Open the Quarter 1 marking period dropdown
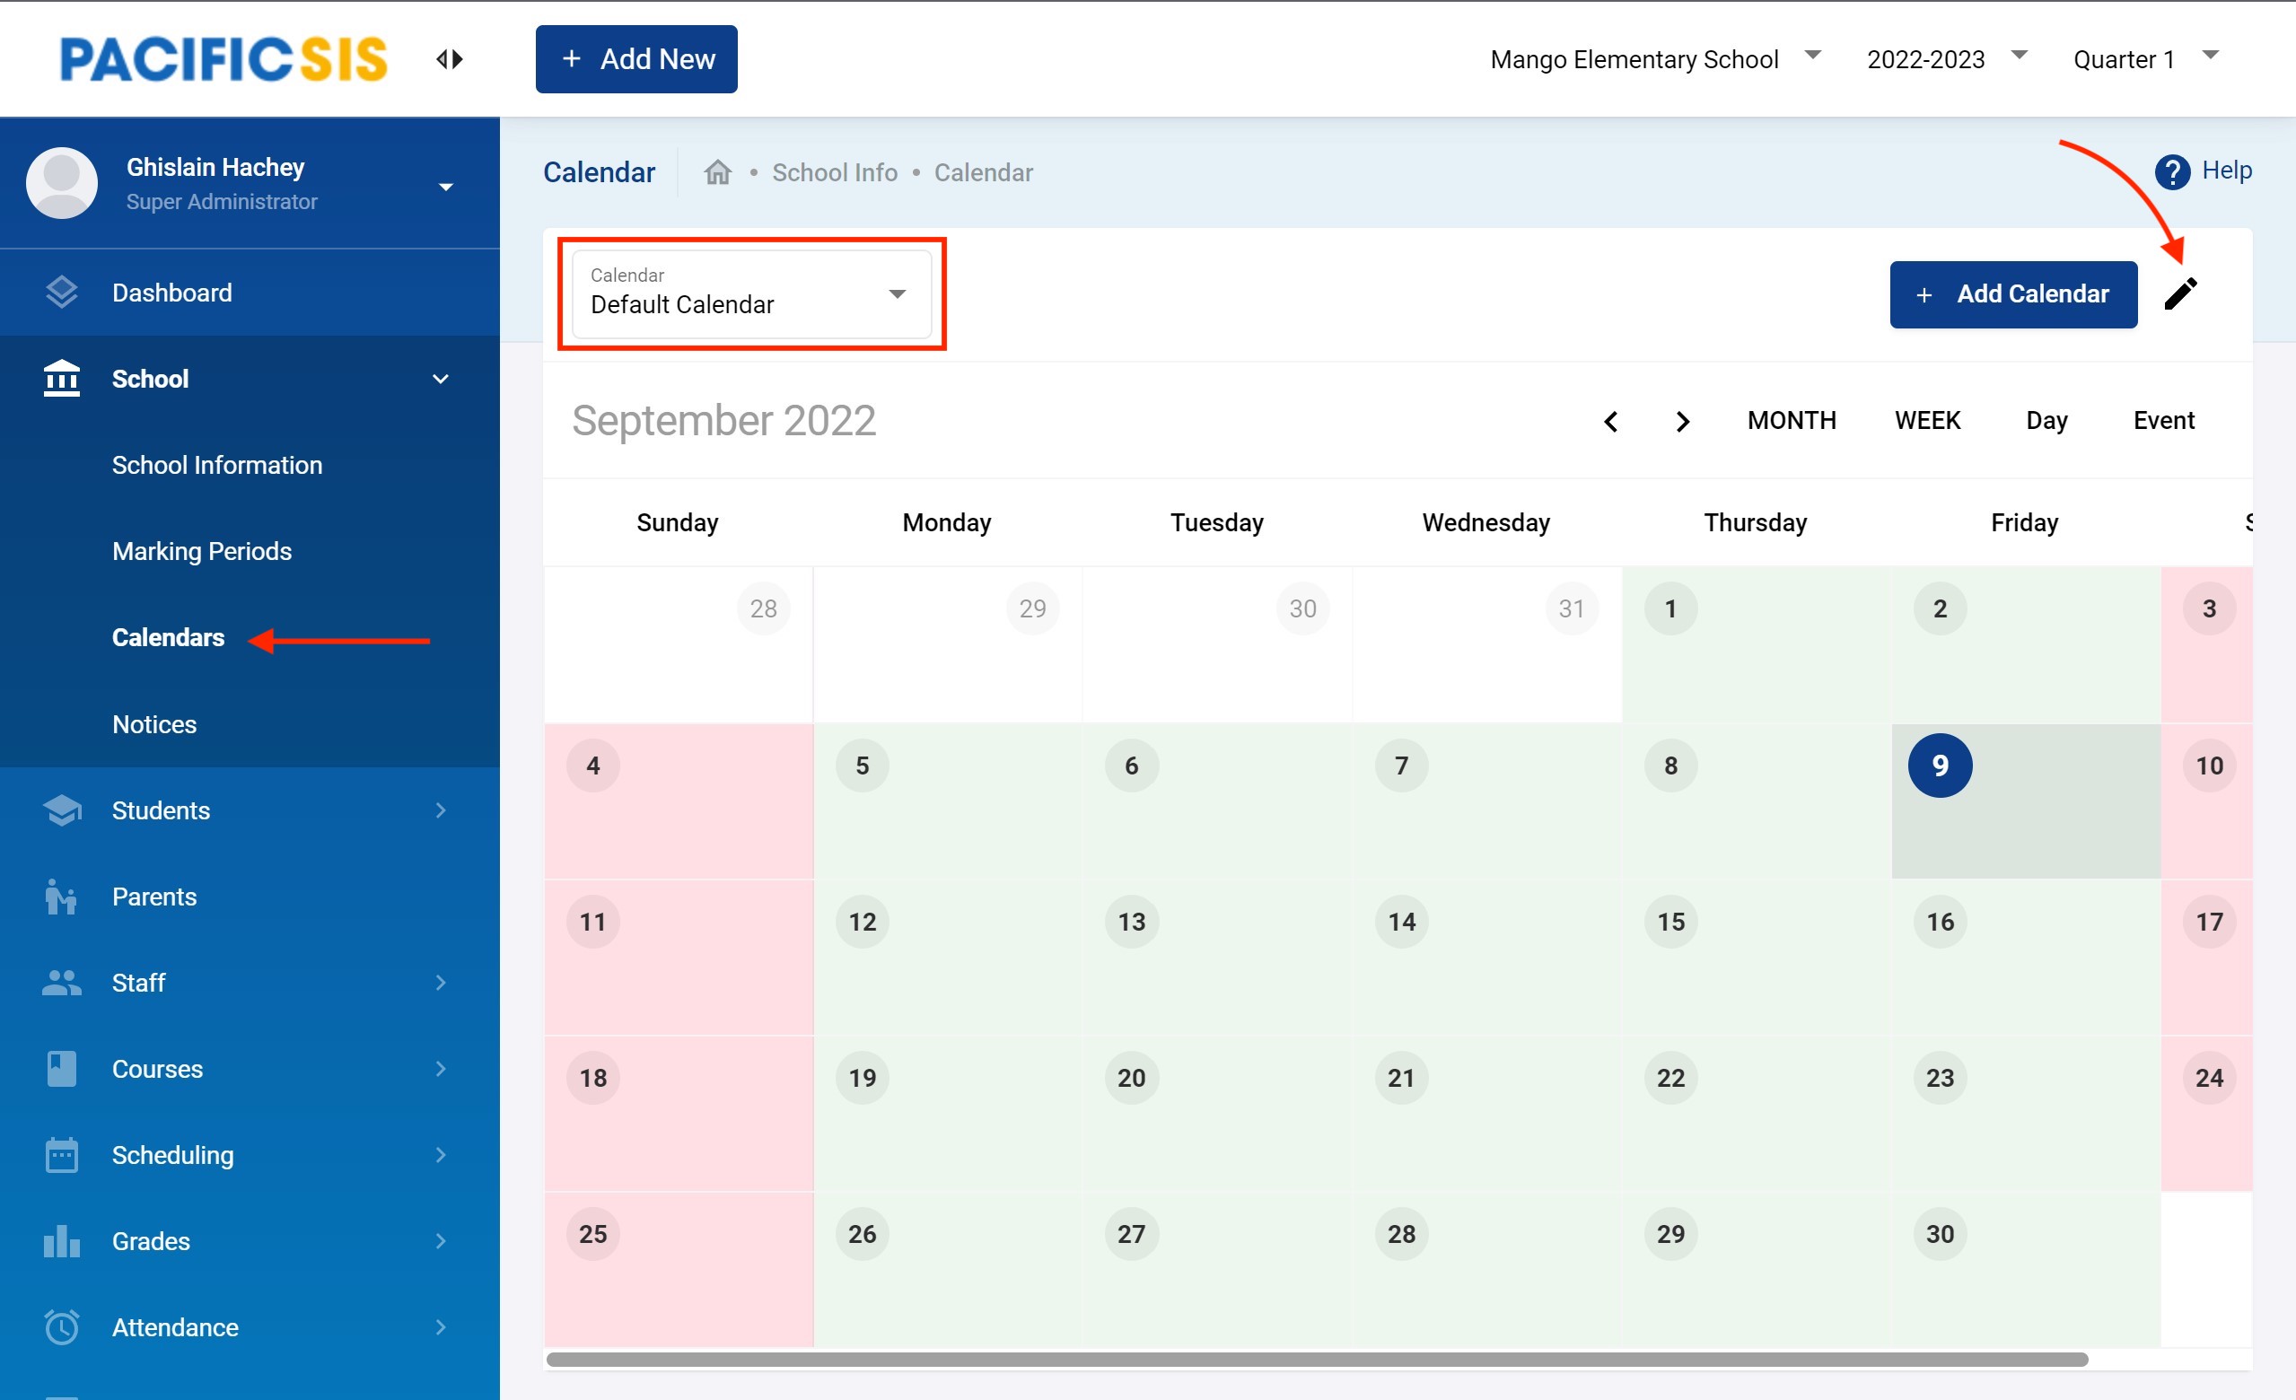The width and height of the screenshot is (2296, 1400). click(x=2145, y=59)
